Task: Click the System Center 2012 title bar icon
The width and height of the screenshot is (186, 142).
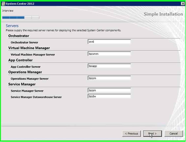Action: [x=3, y=4]
